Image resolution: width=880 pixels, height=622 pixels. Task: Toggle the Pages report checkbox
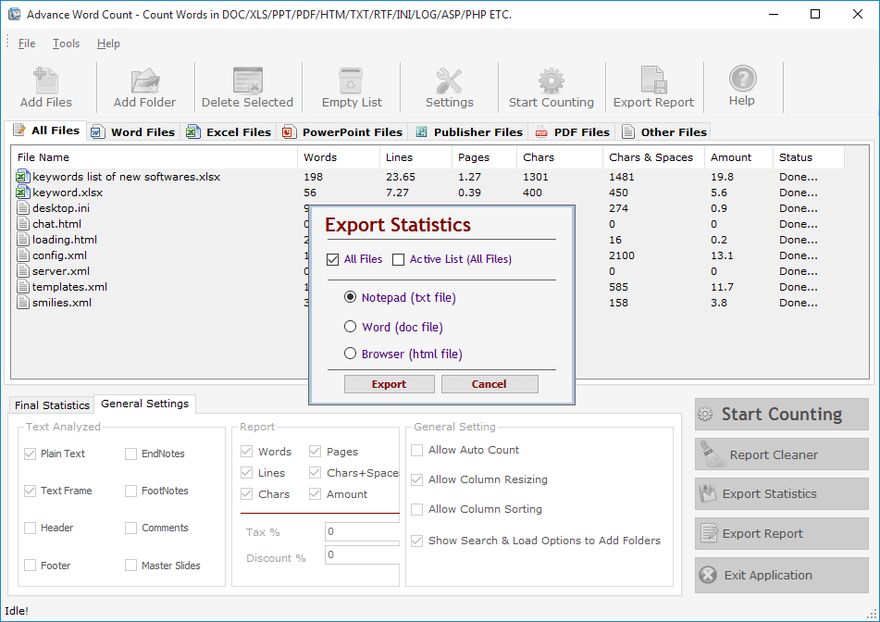(315, 452)
